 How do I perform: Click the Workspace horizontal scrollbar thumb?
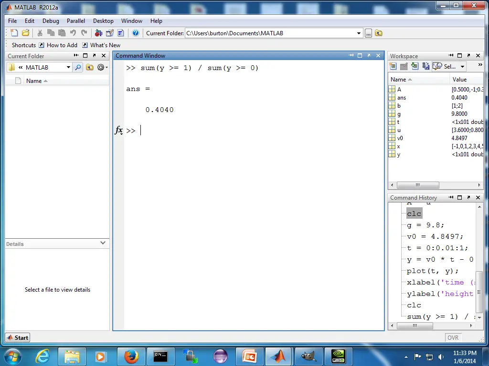pyautogui.click(x=418, y=185)
